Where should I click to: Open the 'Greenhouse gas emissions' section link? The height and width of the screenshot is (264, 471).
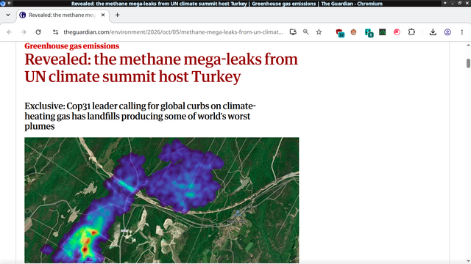72,45
